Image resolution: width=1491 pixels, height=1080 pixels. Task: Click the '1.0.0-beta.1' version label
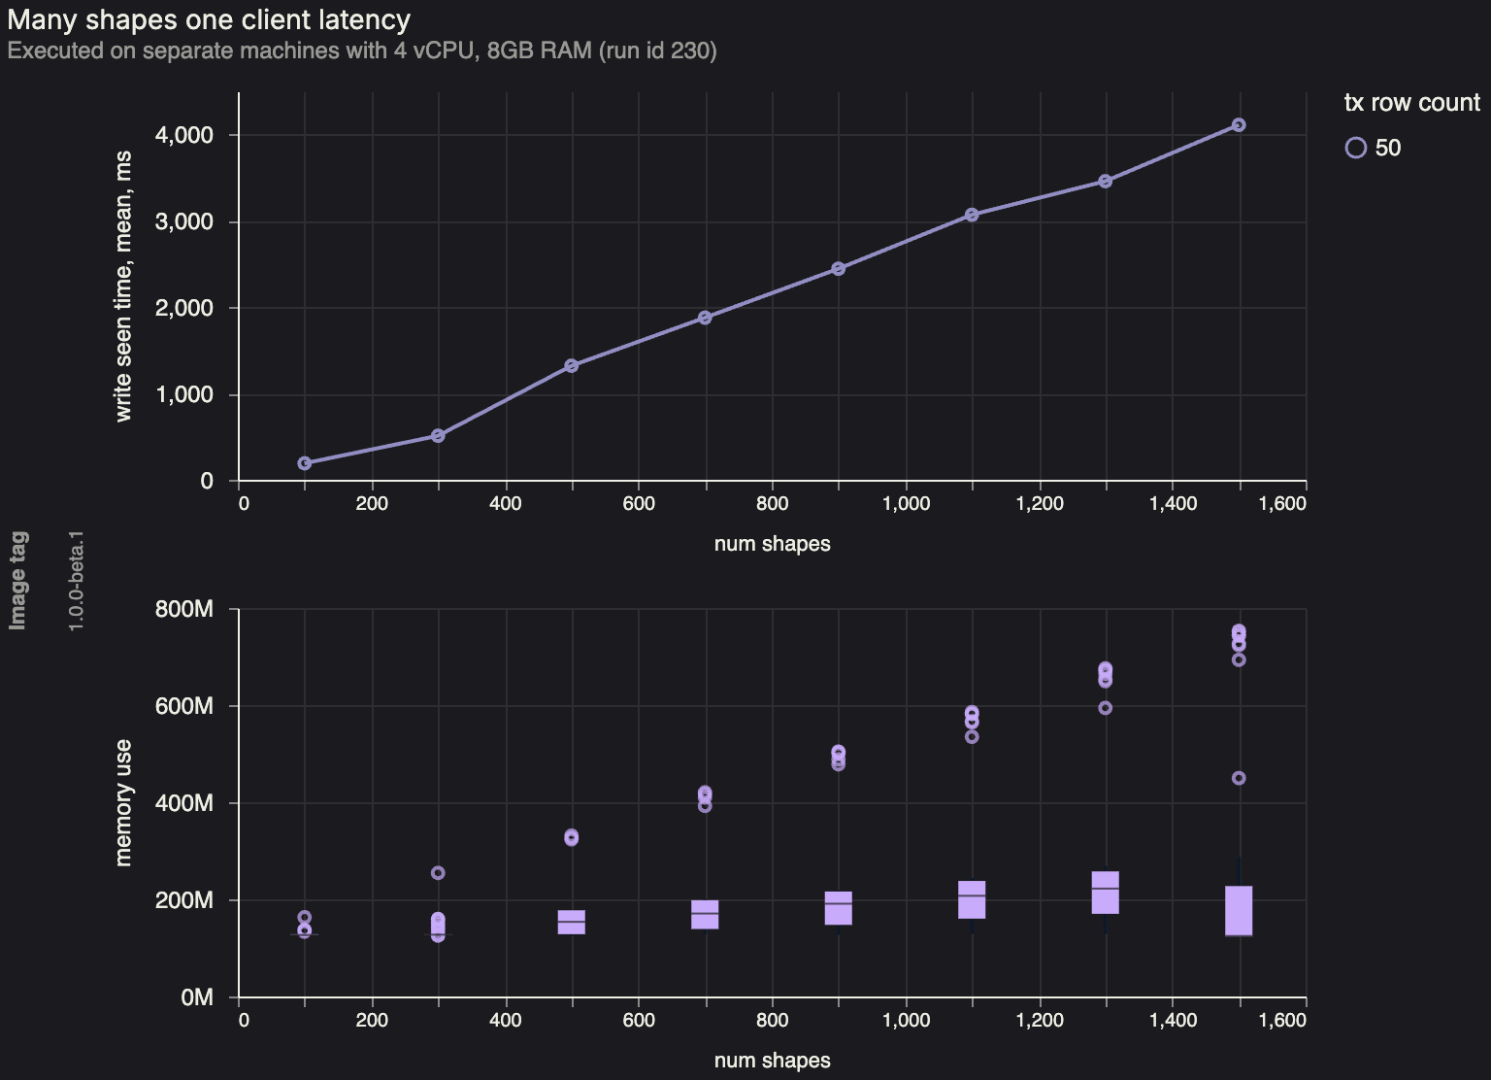click(76, 581)
